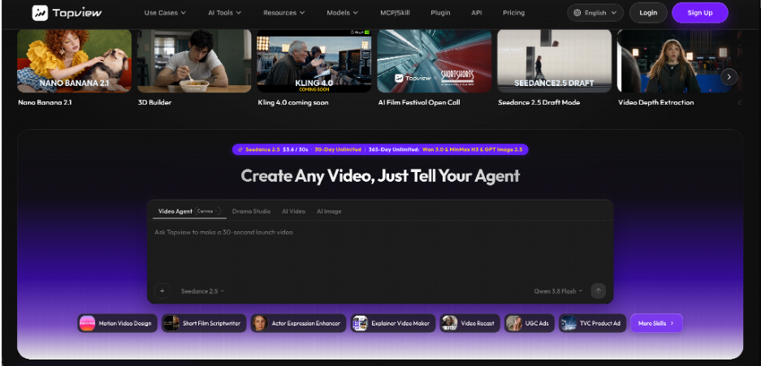761x366 pixels.
Task: Click the Seedance 2.5 promo banner
Action: point(380,149)
